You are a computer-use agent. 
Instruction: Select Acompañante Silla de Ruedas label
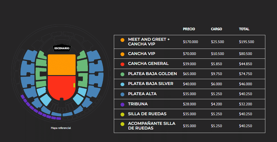[x=152, y=126]
